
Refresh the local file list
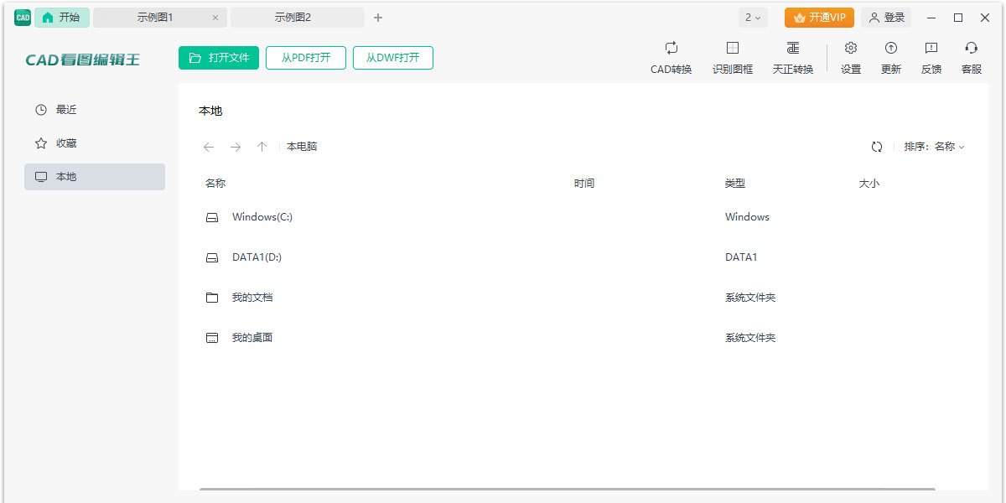877,147
